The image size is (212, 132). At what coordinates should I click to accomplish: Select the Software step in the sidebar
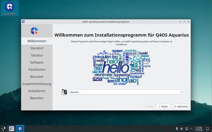[37, 62]
